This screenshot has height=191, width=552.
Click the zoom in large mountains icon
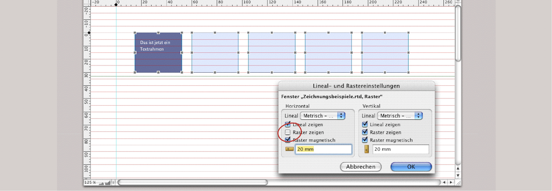tap(108, 182)
